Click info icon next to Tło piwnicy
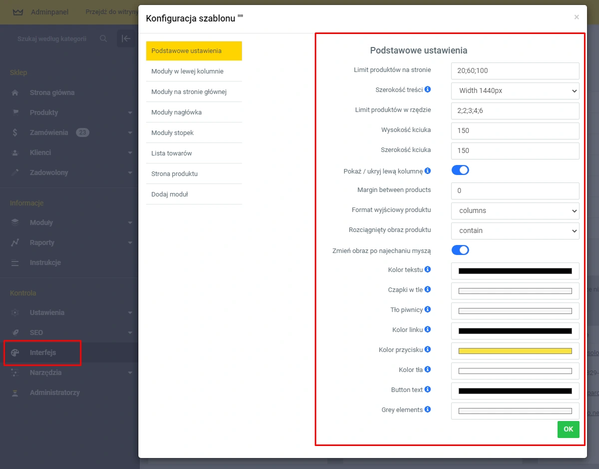Viewport: 599px width, 469px height. pos(428,309)
